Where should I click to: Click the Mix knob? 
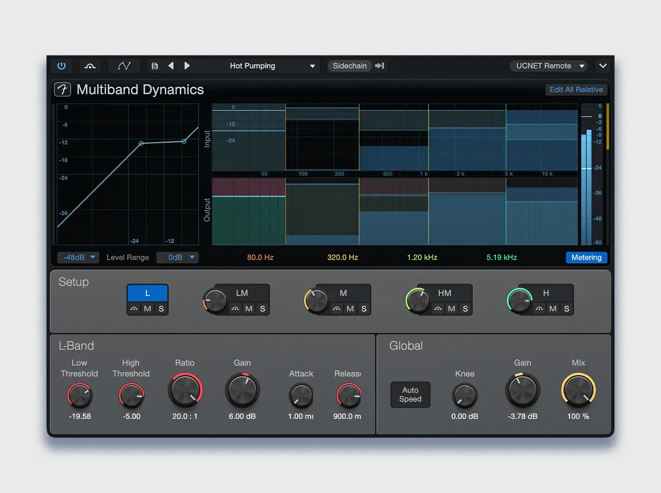tap(578, 390)
